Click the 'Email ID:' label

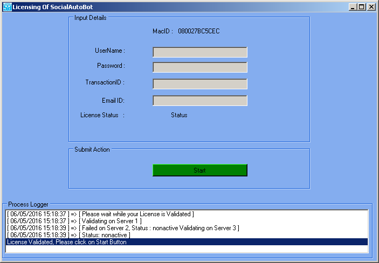click(113, 101)
